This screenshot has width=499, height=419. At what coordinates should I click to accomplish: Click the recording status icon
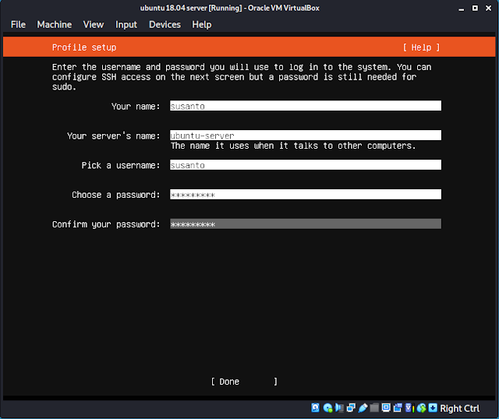coord(398,408)
